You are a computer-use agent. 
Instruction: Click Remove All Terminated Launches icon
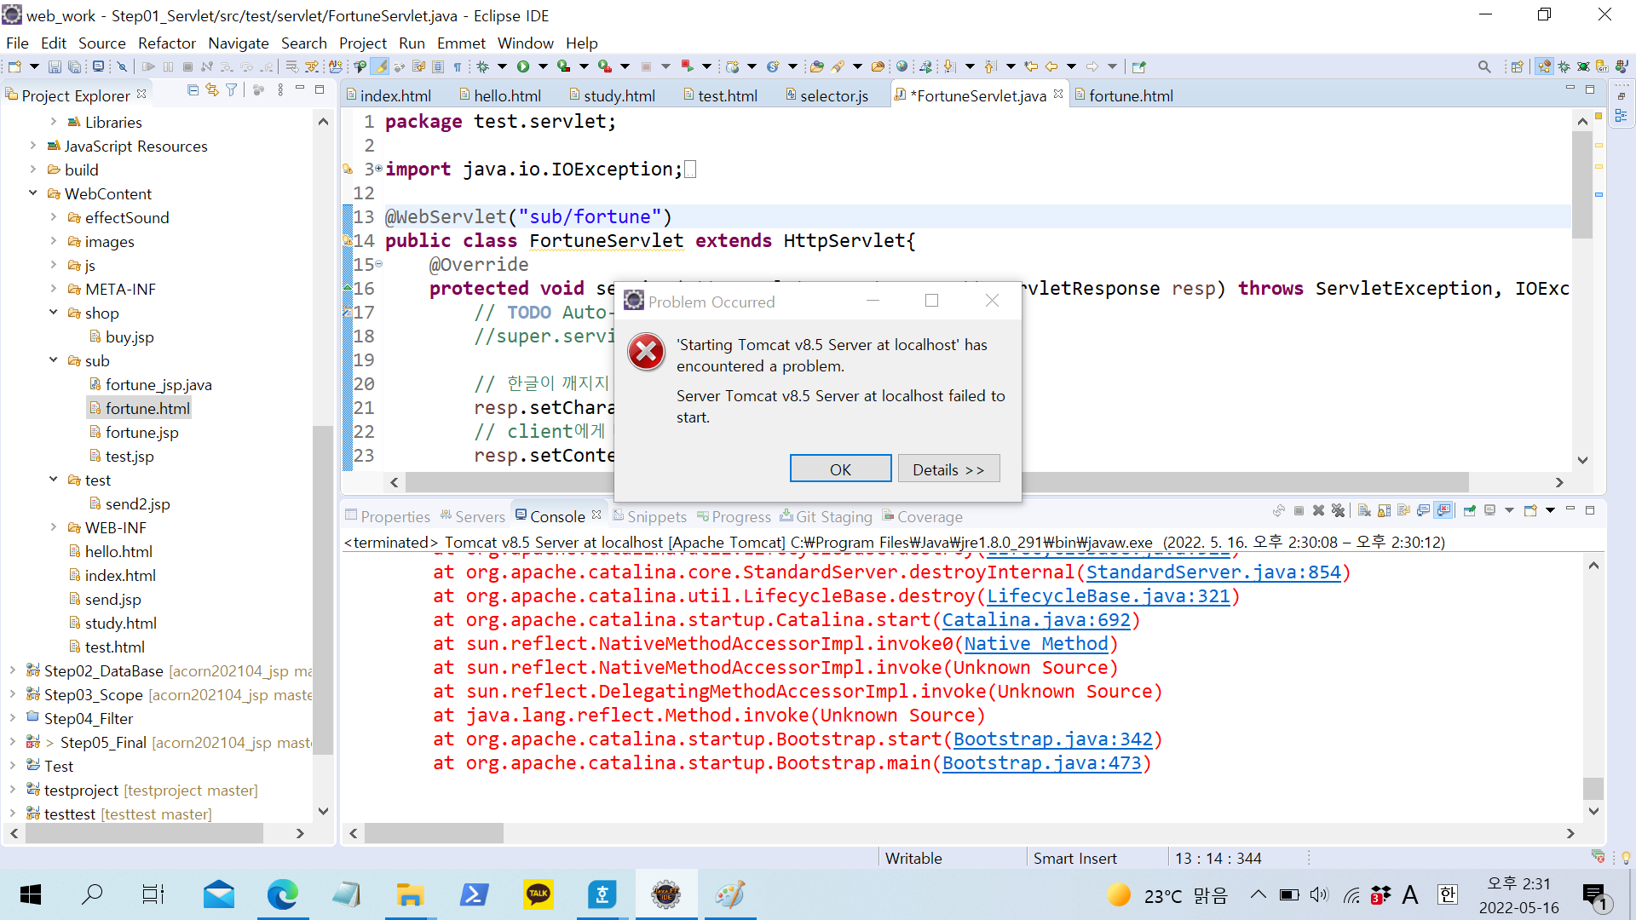tap(1339, 510)
